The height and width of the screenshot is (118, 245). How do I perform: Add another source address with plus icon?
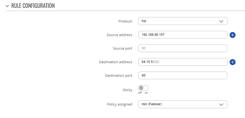coord(233,35)
